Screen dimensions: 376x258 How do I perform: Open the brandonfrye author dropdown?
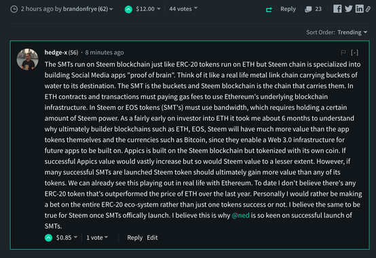point(88,9)
